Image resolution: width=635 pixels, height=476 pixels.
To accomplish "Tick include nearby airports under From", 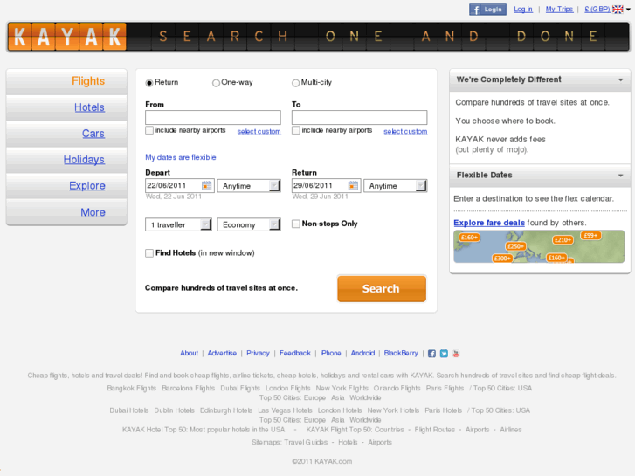I will (149, 130).
